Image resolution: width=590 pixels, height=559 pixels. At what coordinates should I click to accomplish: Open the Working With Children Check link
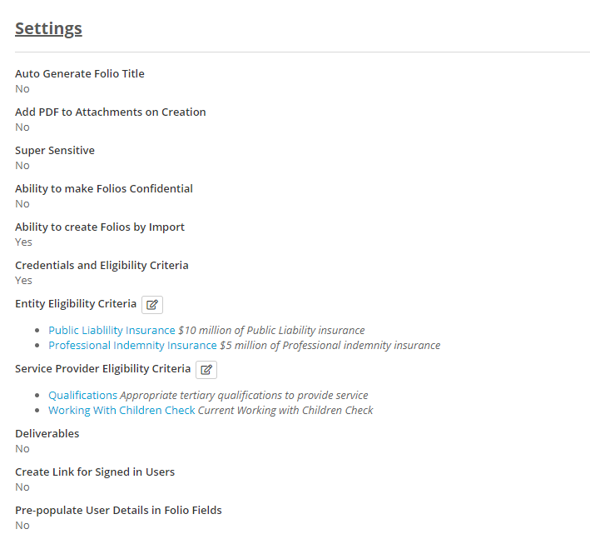pyautogui.click(x=121, y=411)
